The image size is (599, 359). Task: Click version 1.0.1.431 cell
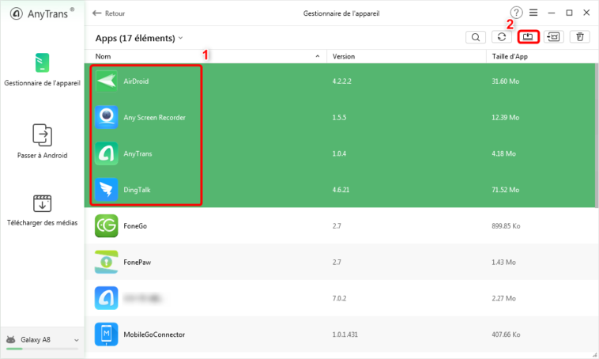345,334
